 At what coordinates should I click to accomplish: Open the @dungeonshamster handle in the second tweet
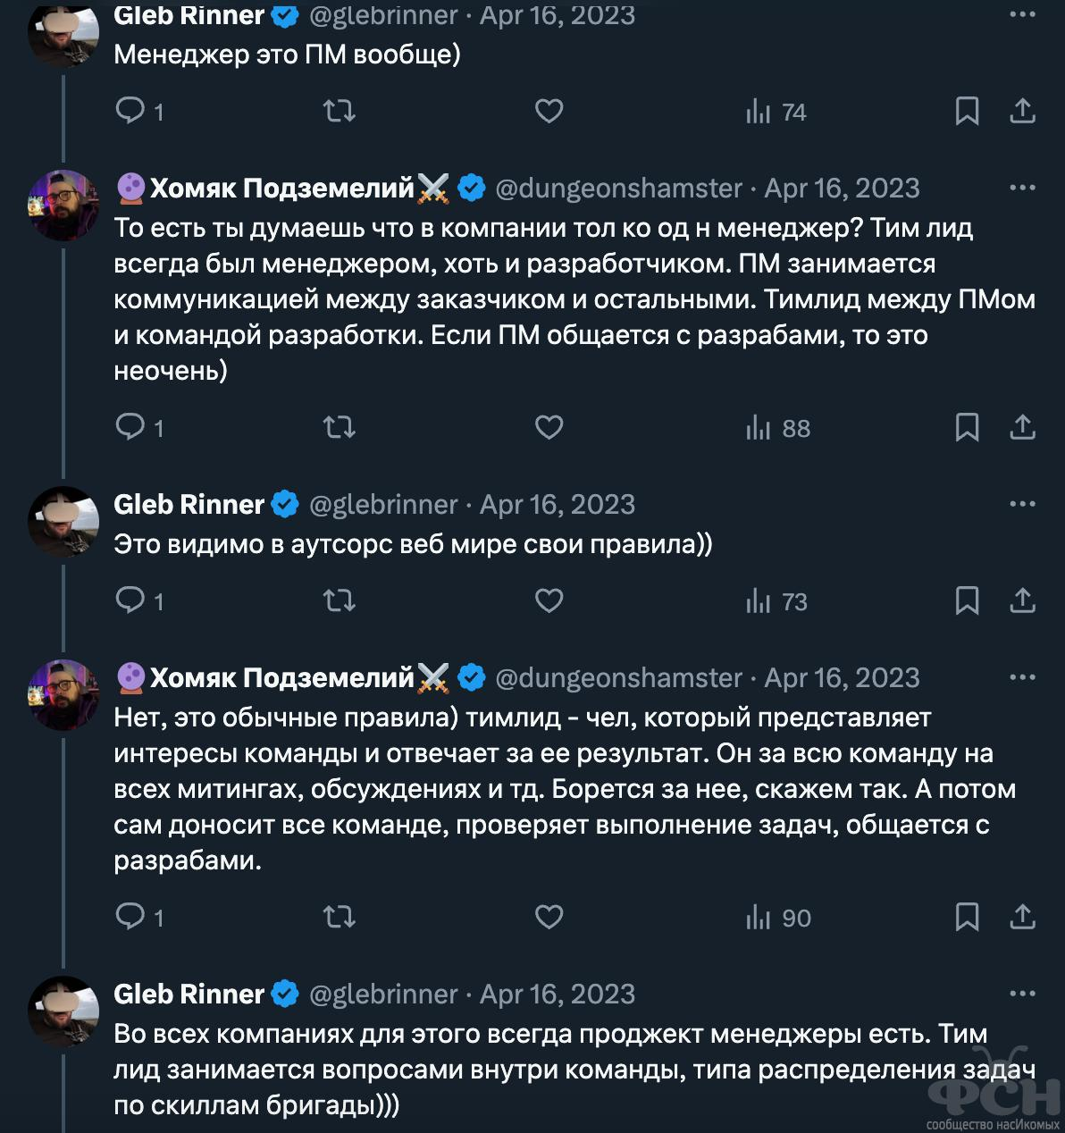tap(618, 188)
